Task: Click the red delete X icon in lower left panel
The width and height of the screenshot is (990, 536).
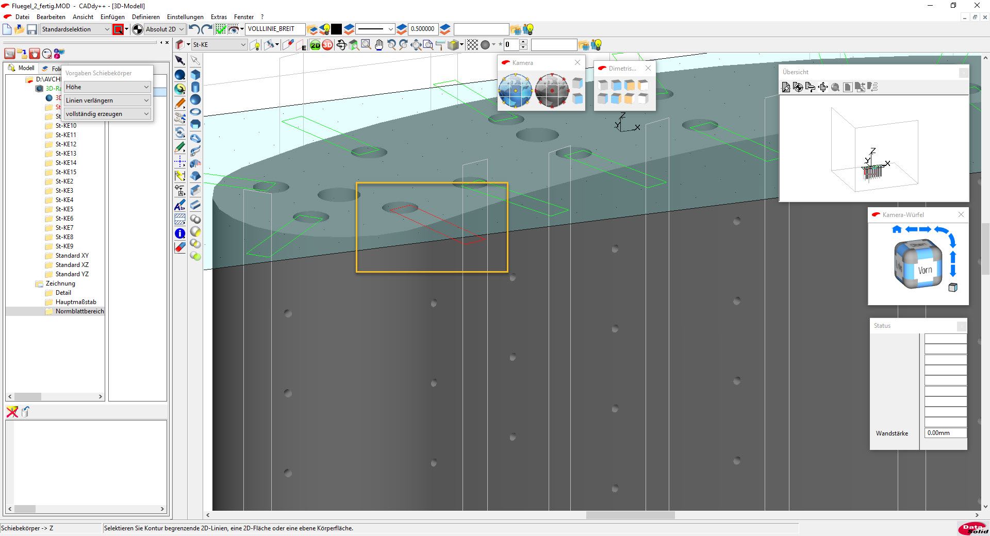Action: (12, 412)
